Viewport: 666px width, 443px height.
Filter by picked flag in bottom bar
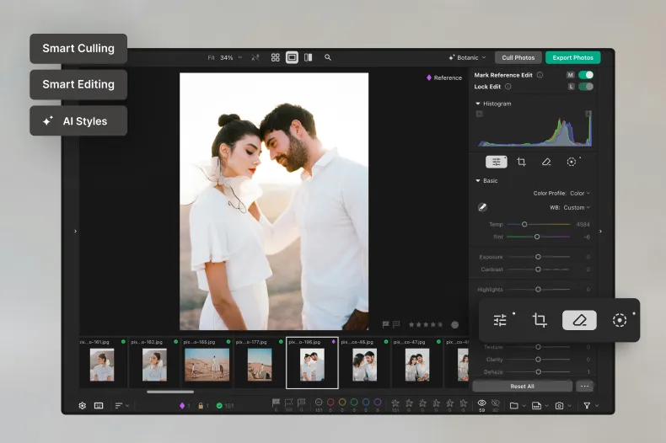point(276,403)
